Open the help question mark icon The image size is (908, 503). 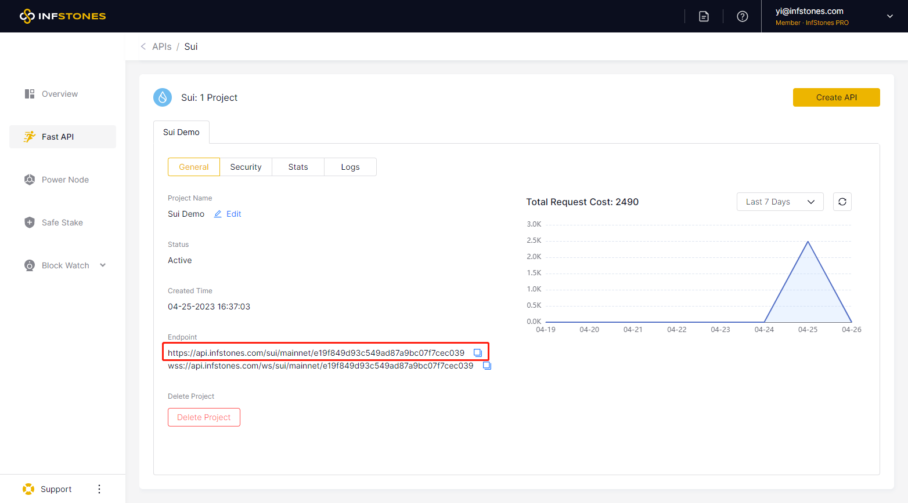[x=742, y=16]
